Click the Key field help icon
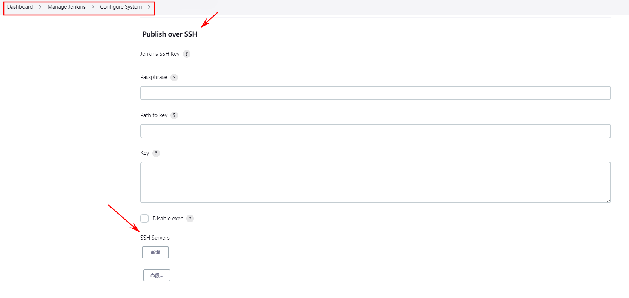The image size is (629, 298). click(x=156, y=153)
